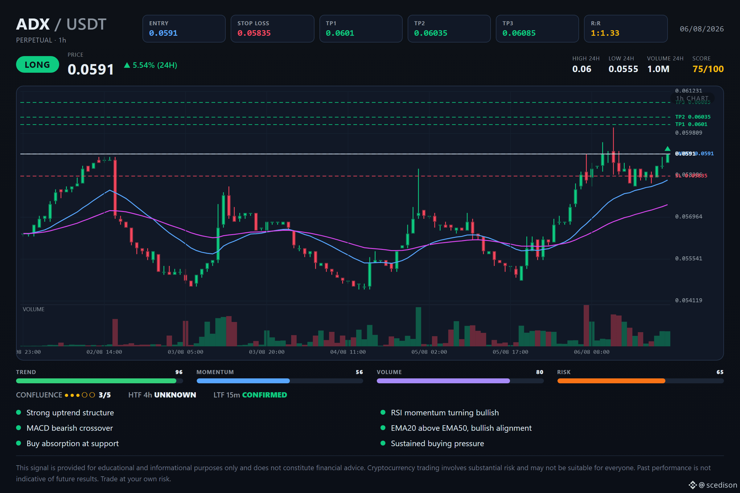Click the 05/08 02:00 time label
Screen dimensions: 740x493
429,352
